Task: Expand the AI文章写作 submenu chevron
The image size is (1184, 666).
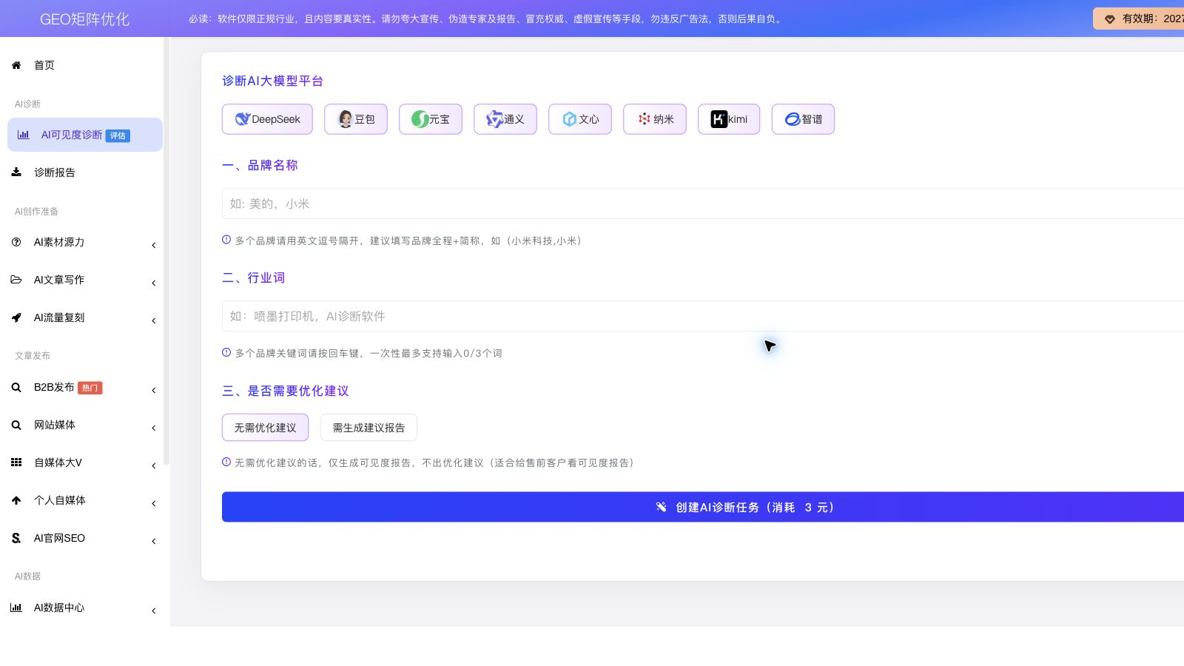Action: 153,283
